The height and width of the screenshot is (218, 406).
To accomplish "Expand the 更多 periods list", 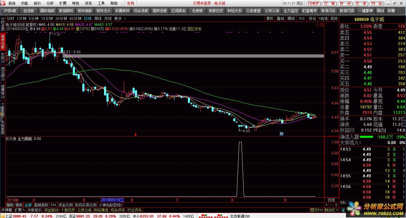I will [119, 18].
